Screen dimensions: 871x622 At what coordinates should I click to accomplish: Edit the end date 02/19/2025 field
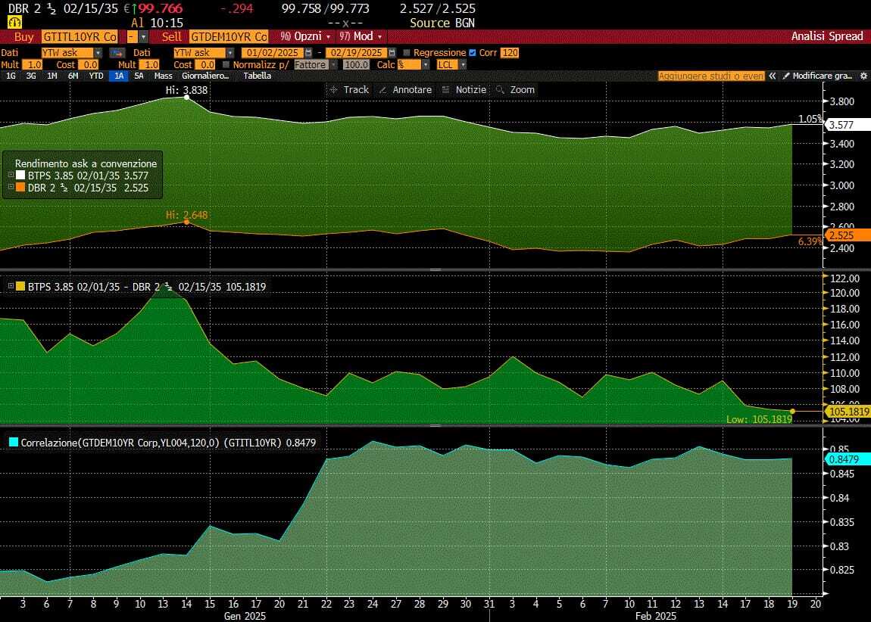point(357,53)
